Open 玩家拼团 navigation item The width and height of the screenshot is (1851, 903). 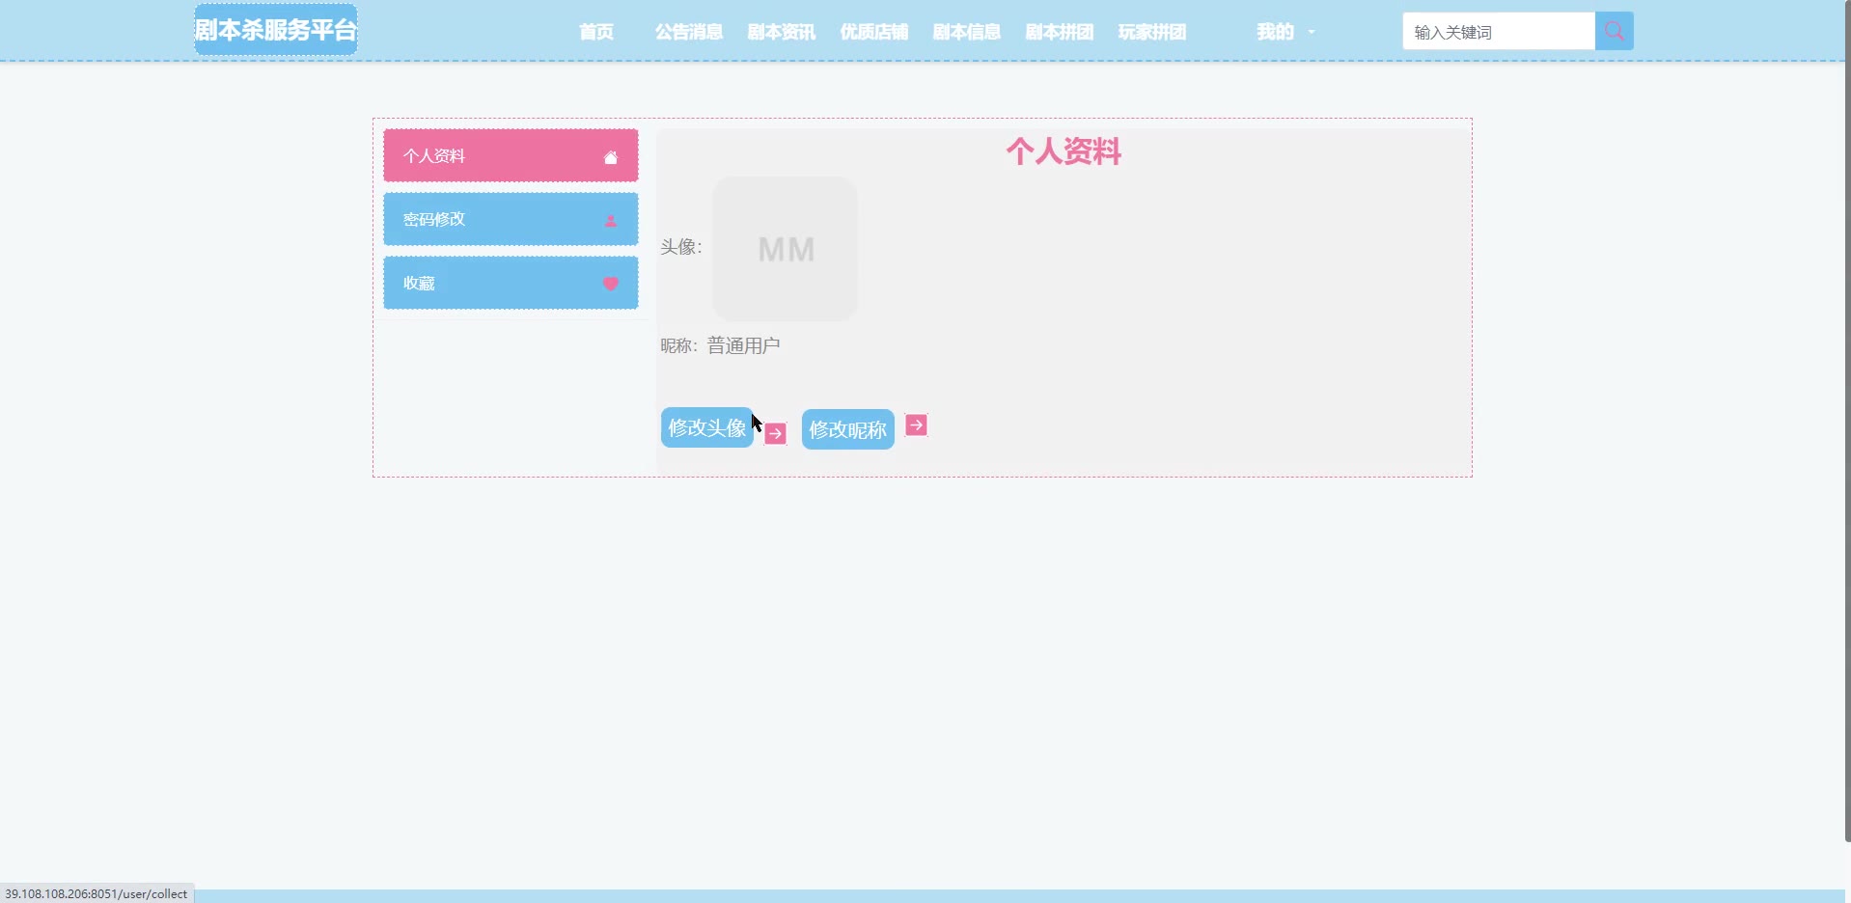tap(1152, 32)
